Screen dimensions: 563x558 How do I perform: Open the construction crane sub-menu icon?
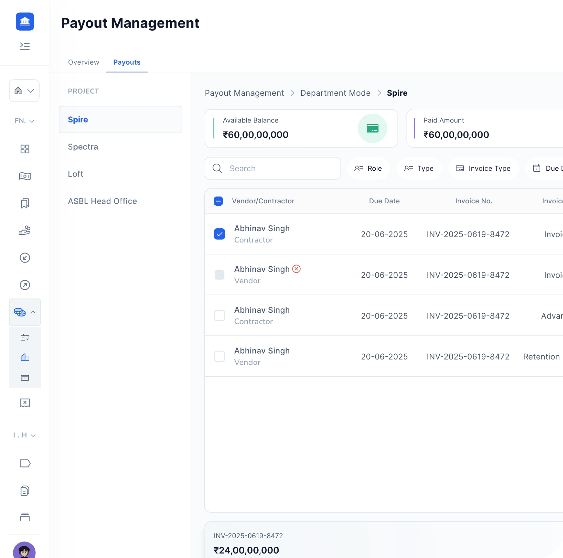pos(25,337)
